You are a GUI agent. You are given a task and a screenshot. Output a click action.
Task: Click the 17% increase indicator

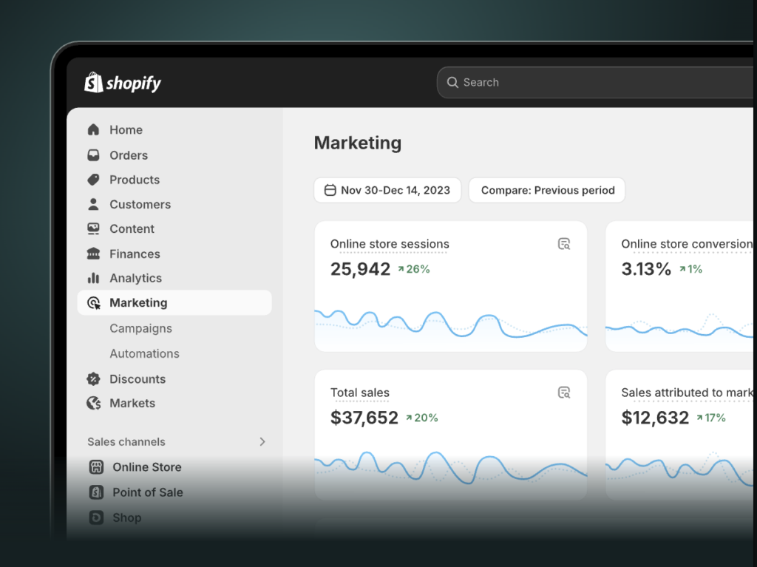pyautogui.click(x=711, y=418)
